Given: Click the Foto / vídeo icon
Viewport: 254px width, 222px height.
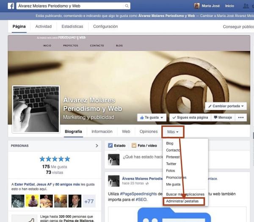Looking at the screenshot, I should [134, 145].
